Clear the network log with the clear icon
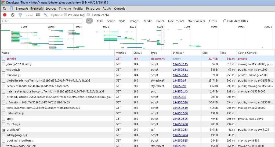This screenshot has height=147, width=275. 13,15
